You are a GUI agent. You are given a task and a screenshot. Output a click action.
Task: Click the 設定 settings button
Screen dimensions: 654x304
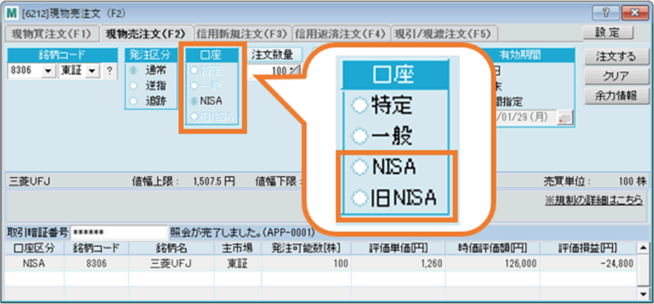(x=607, y=33)
